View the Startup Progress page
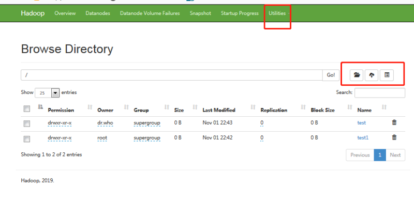 240,13
